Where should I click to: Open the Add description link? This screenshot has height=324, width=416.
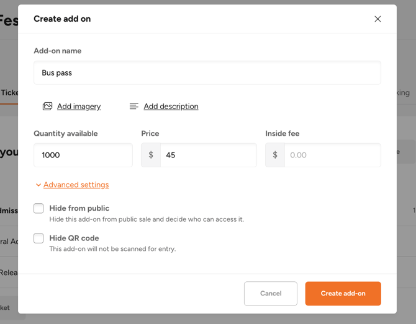coord(171,106)
